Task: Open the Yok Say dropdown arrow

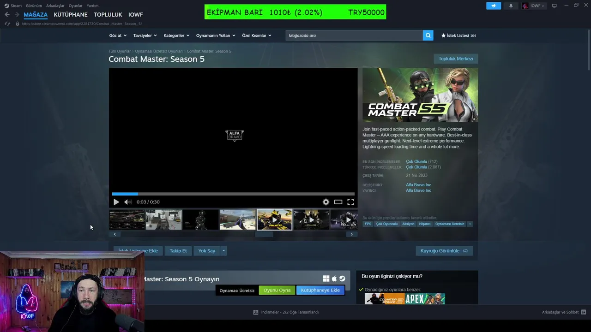Action: 223,251
